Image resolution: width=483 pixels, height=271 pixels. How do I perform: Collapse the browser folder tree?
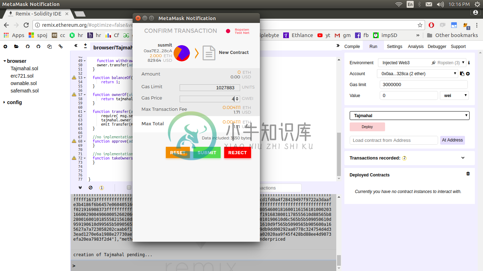(x=5, y=61)
